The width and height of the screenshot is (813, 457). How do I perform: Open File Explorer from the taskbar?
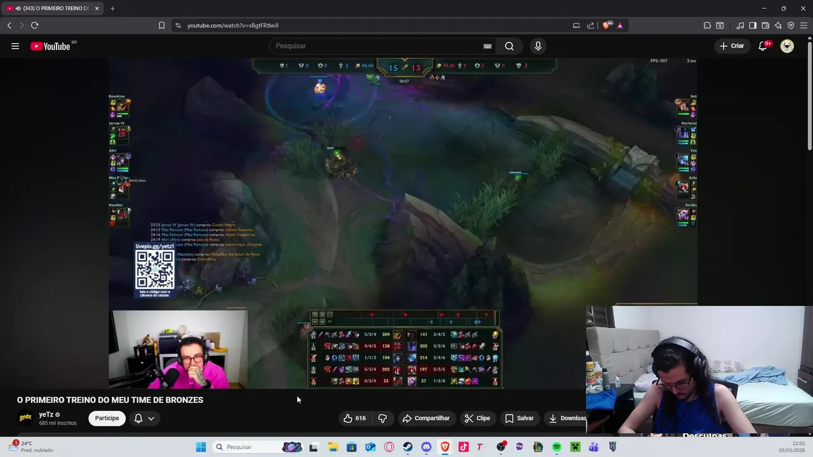tap(333, 447)
